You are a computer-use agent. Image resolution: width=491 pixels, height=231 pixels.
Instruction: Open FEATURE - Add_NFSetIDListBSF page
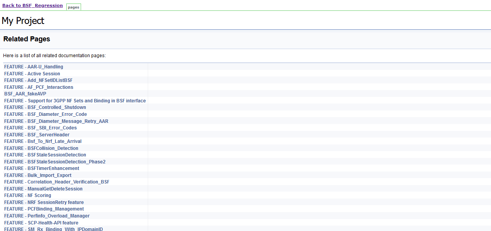click(38, 80)
